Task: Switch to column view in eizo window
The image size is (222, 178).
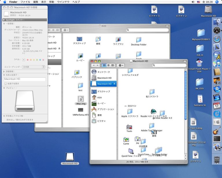Action: 58,30
